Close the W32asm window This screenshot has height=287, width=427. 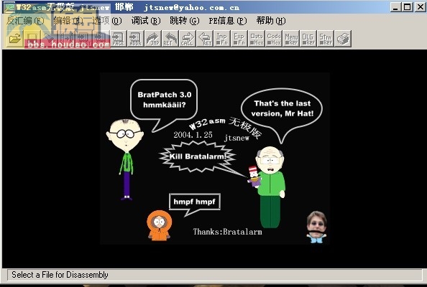point(421,7)
